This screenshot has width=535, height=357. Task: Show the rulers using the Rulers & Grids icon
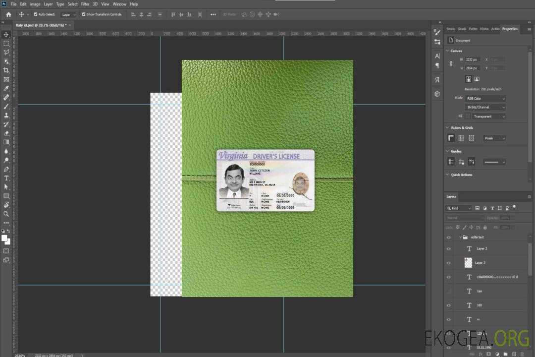[451, 138]
